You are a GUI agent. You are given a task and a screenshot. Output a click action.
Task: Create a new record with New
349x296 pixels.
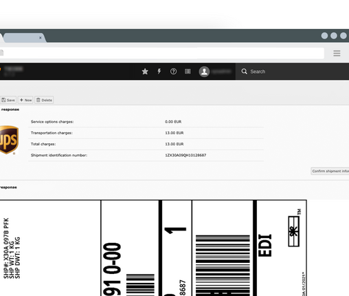[x=25, y=100]
